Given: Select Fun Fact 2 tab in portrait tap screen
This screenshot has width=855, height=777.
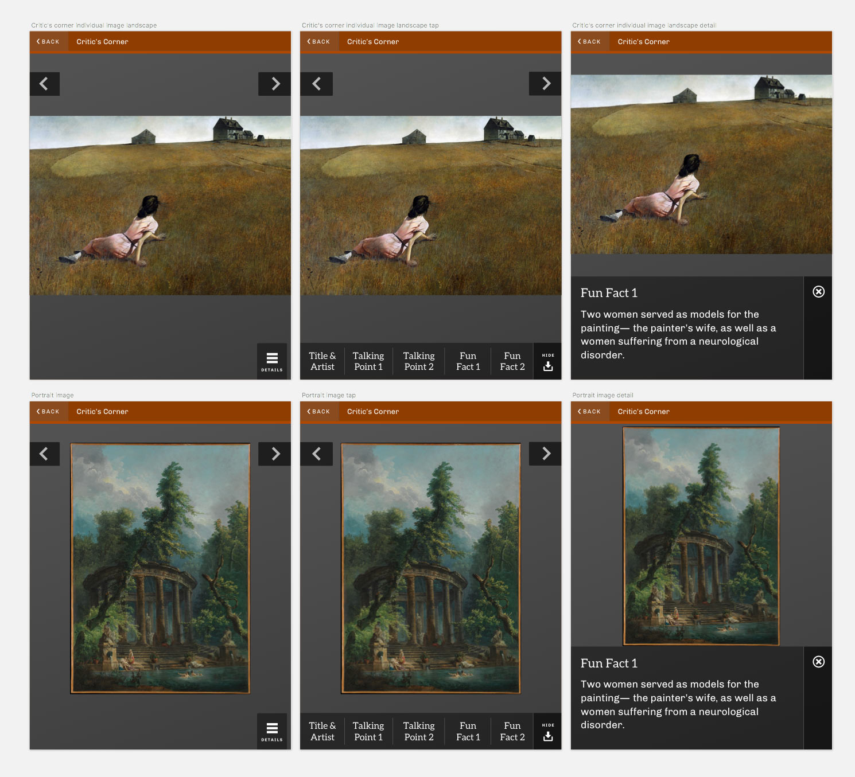Looking at the screenshot, I should pyautogui.click(x=512, y=731).
